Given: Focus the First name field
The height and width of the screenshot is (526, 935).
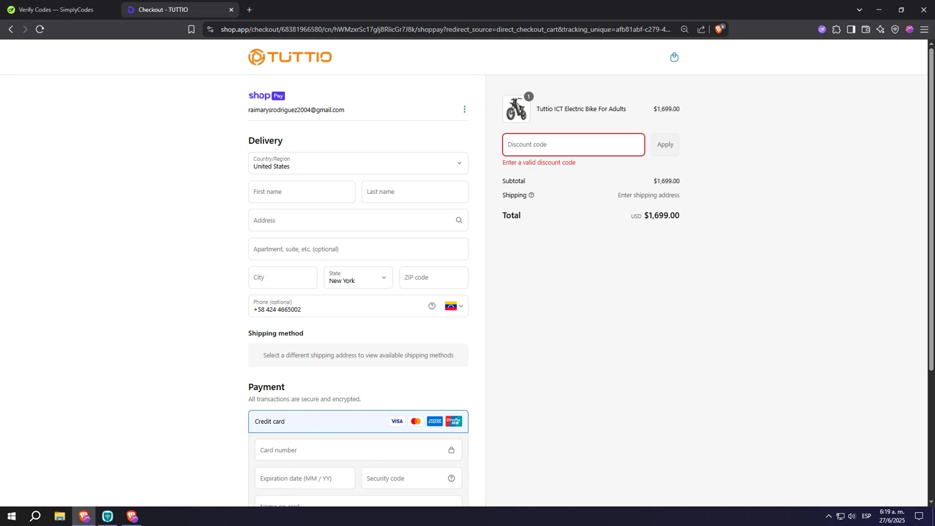Looking at the screenshot, I should pyautogui.click(x=302, y=192).
